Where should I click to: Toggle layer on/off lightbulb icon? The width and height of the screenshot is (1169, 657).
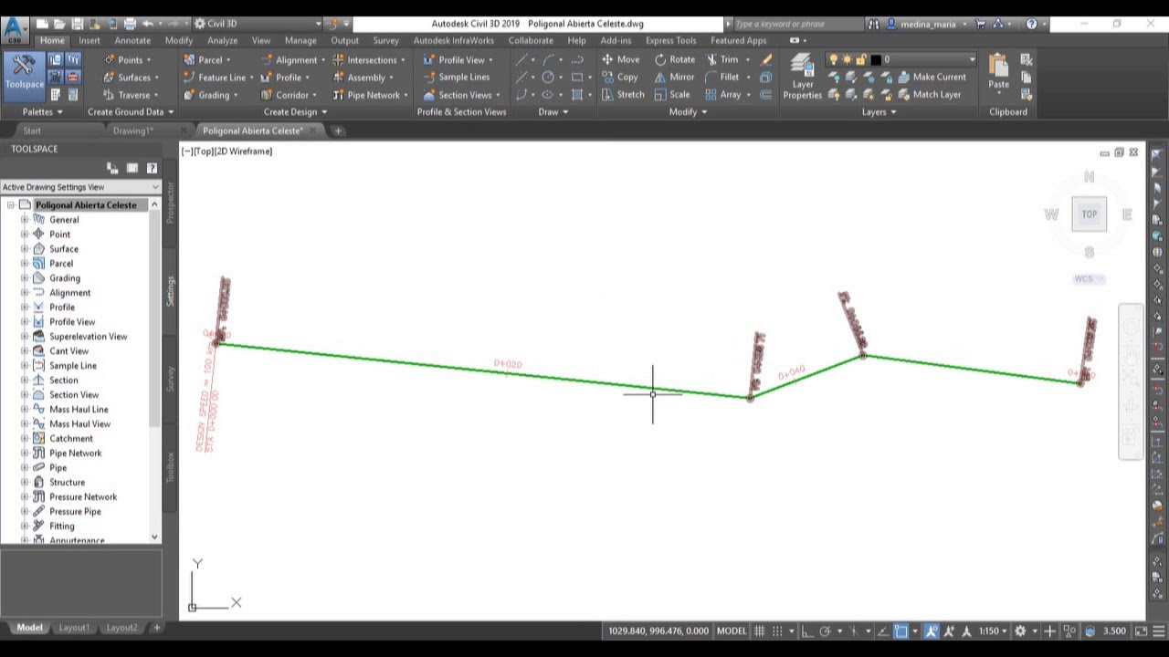833,59
